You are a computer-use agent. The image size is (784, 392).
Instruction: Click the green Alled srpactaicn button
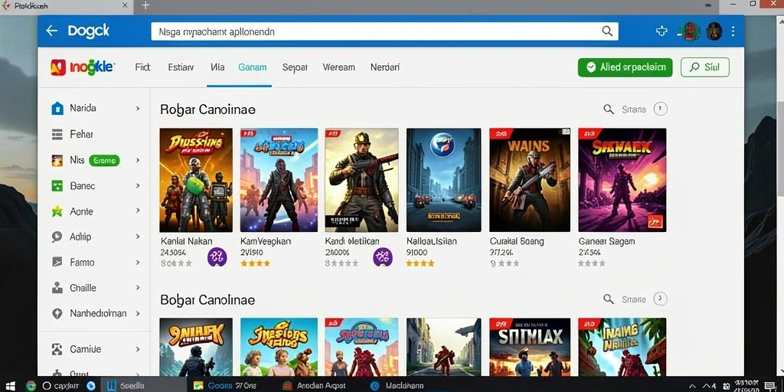[x=625, y=67]
